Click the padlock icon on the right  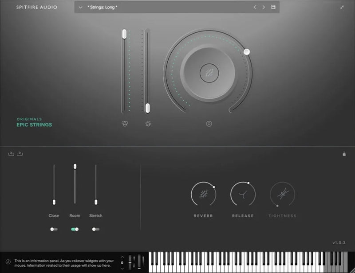coord(344,154)
